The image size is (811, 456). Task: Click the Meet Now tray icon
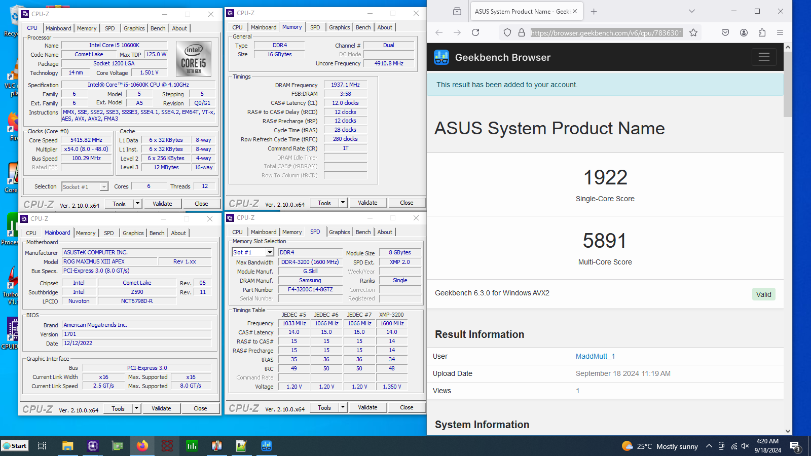tap(721, 446)
